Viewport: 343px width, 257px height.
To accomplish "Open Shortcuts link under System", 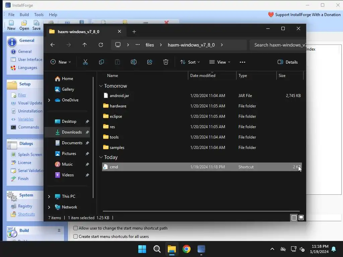I will pos(26,214).
